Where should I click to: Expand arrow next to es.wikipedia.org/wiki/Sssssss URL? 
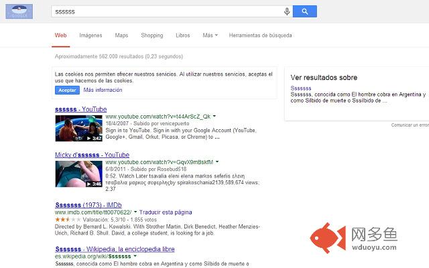(x=135, y=256)
